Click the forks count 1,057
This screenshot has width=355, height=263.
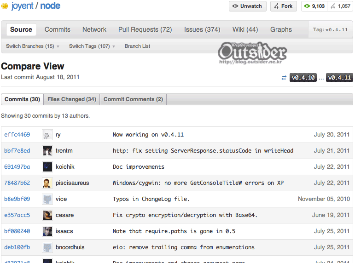coord(340,6)
